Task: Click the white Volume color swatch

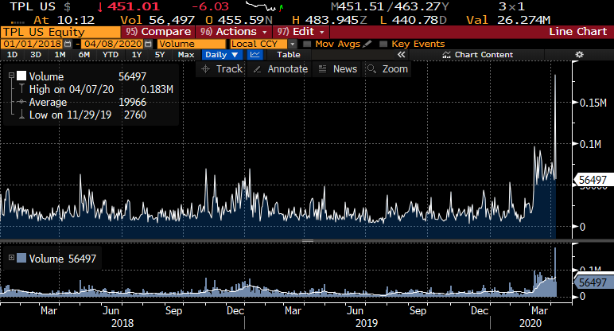Action: pos(21,75)
